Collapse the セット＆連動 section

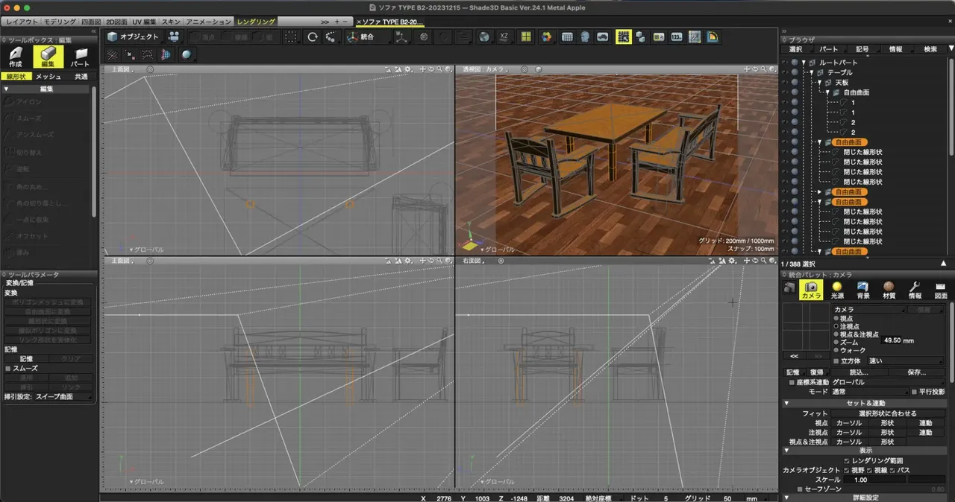point(786,403)
